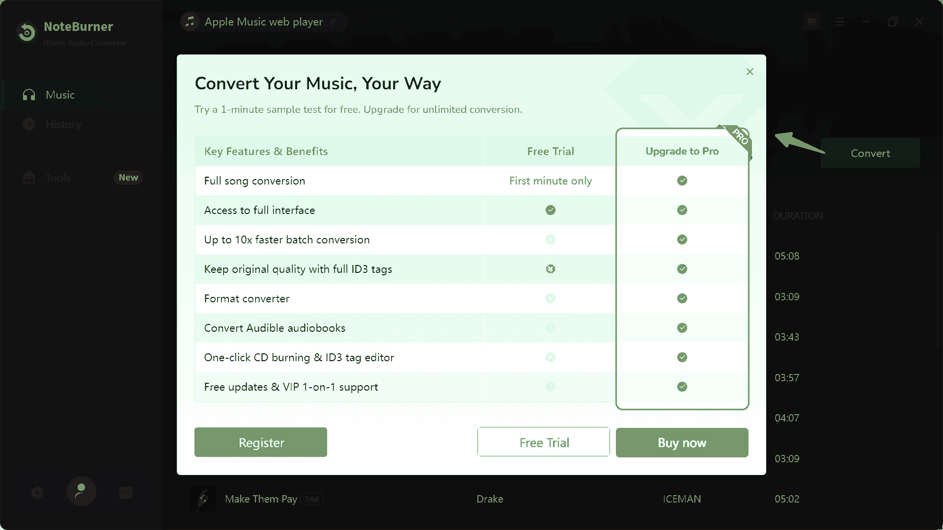Click 'Up to 10x faster batch conversion'
This screenshot has height=530, width=943.
[x=287, y=239]
